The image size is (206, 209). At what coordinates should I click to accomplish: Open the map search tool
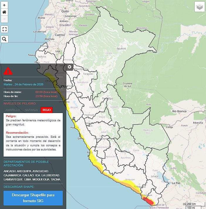coord(4,39)
